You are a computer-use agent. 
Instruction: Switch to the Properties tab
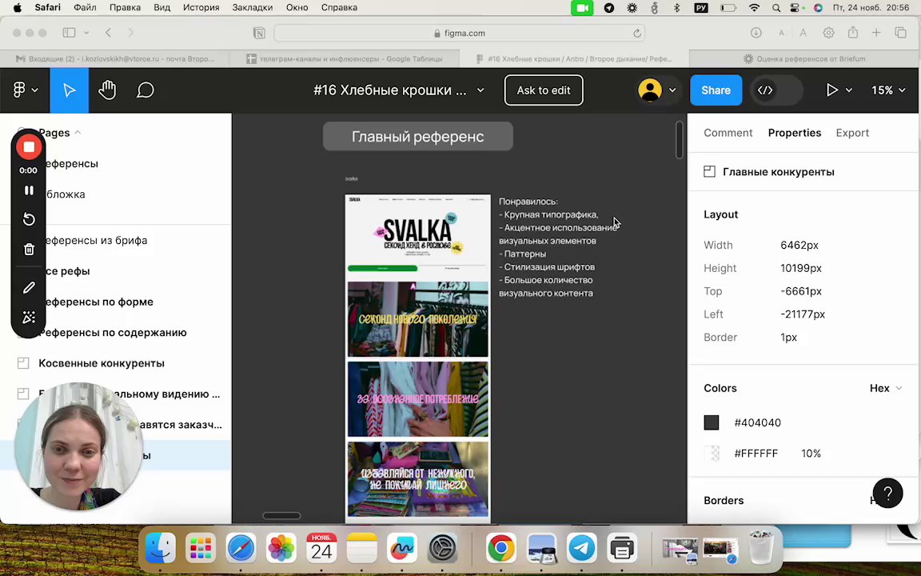[x=794, y=133]
